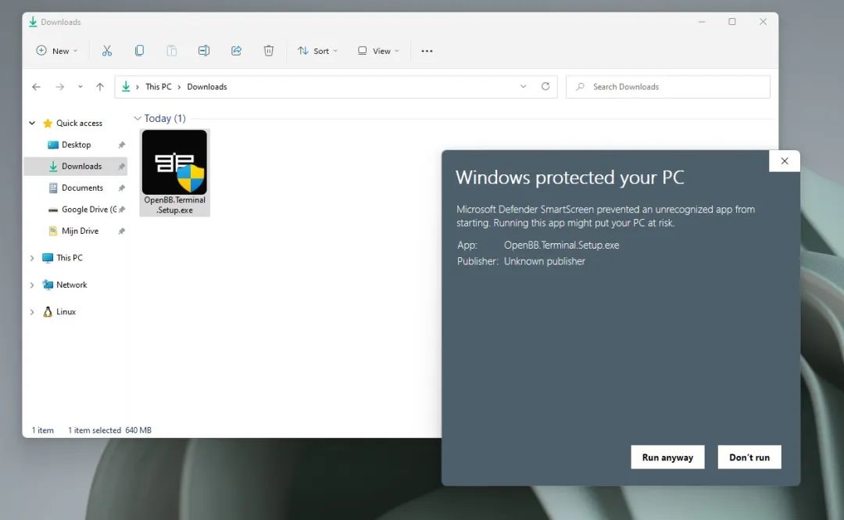Click the 'Unknown publisher' text in dialog
844x520 pixels.
tap(544, 261)
